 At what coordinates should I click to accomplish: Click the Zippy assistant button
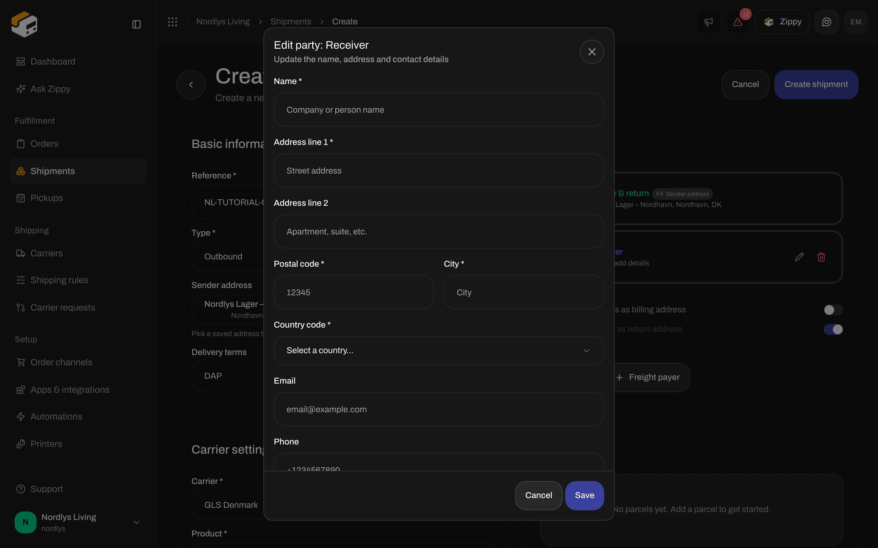click(782, 22)
